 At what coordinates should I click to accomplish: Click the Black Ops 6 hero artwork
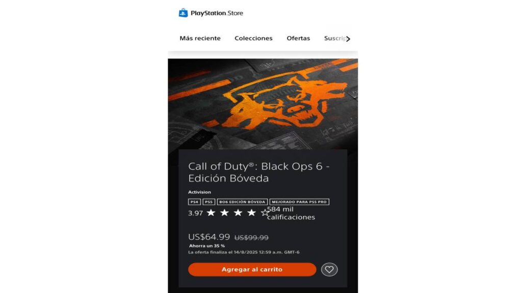pyautogui.click(x=263, y=104)
